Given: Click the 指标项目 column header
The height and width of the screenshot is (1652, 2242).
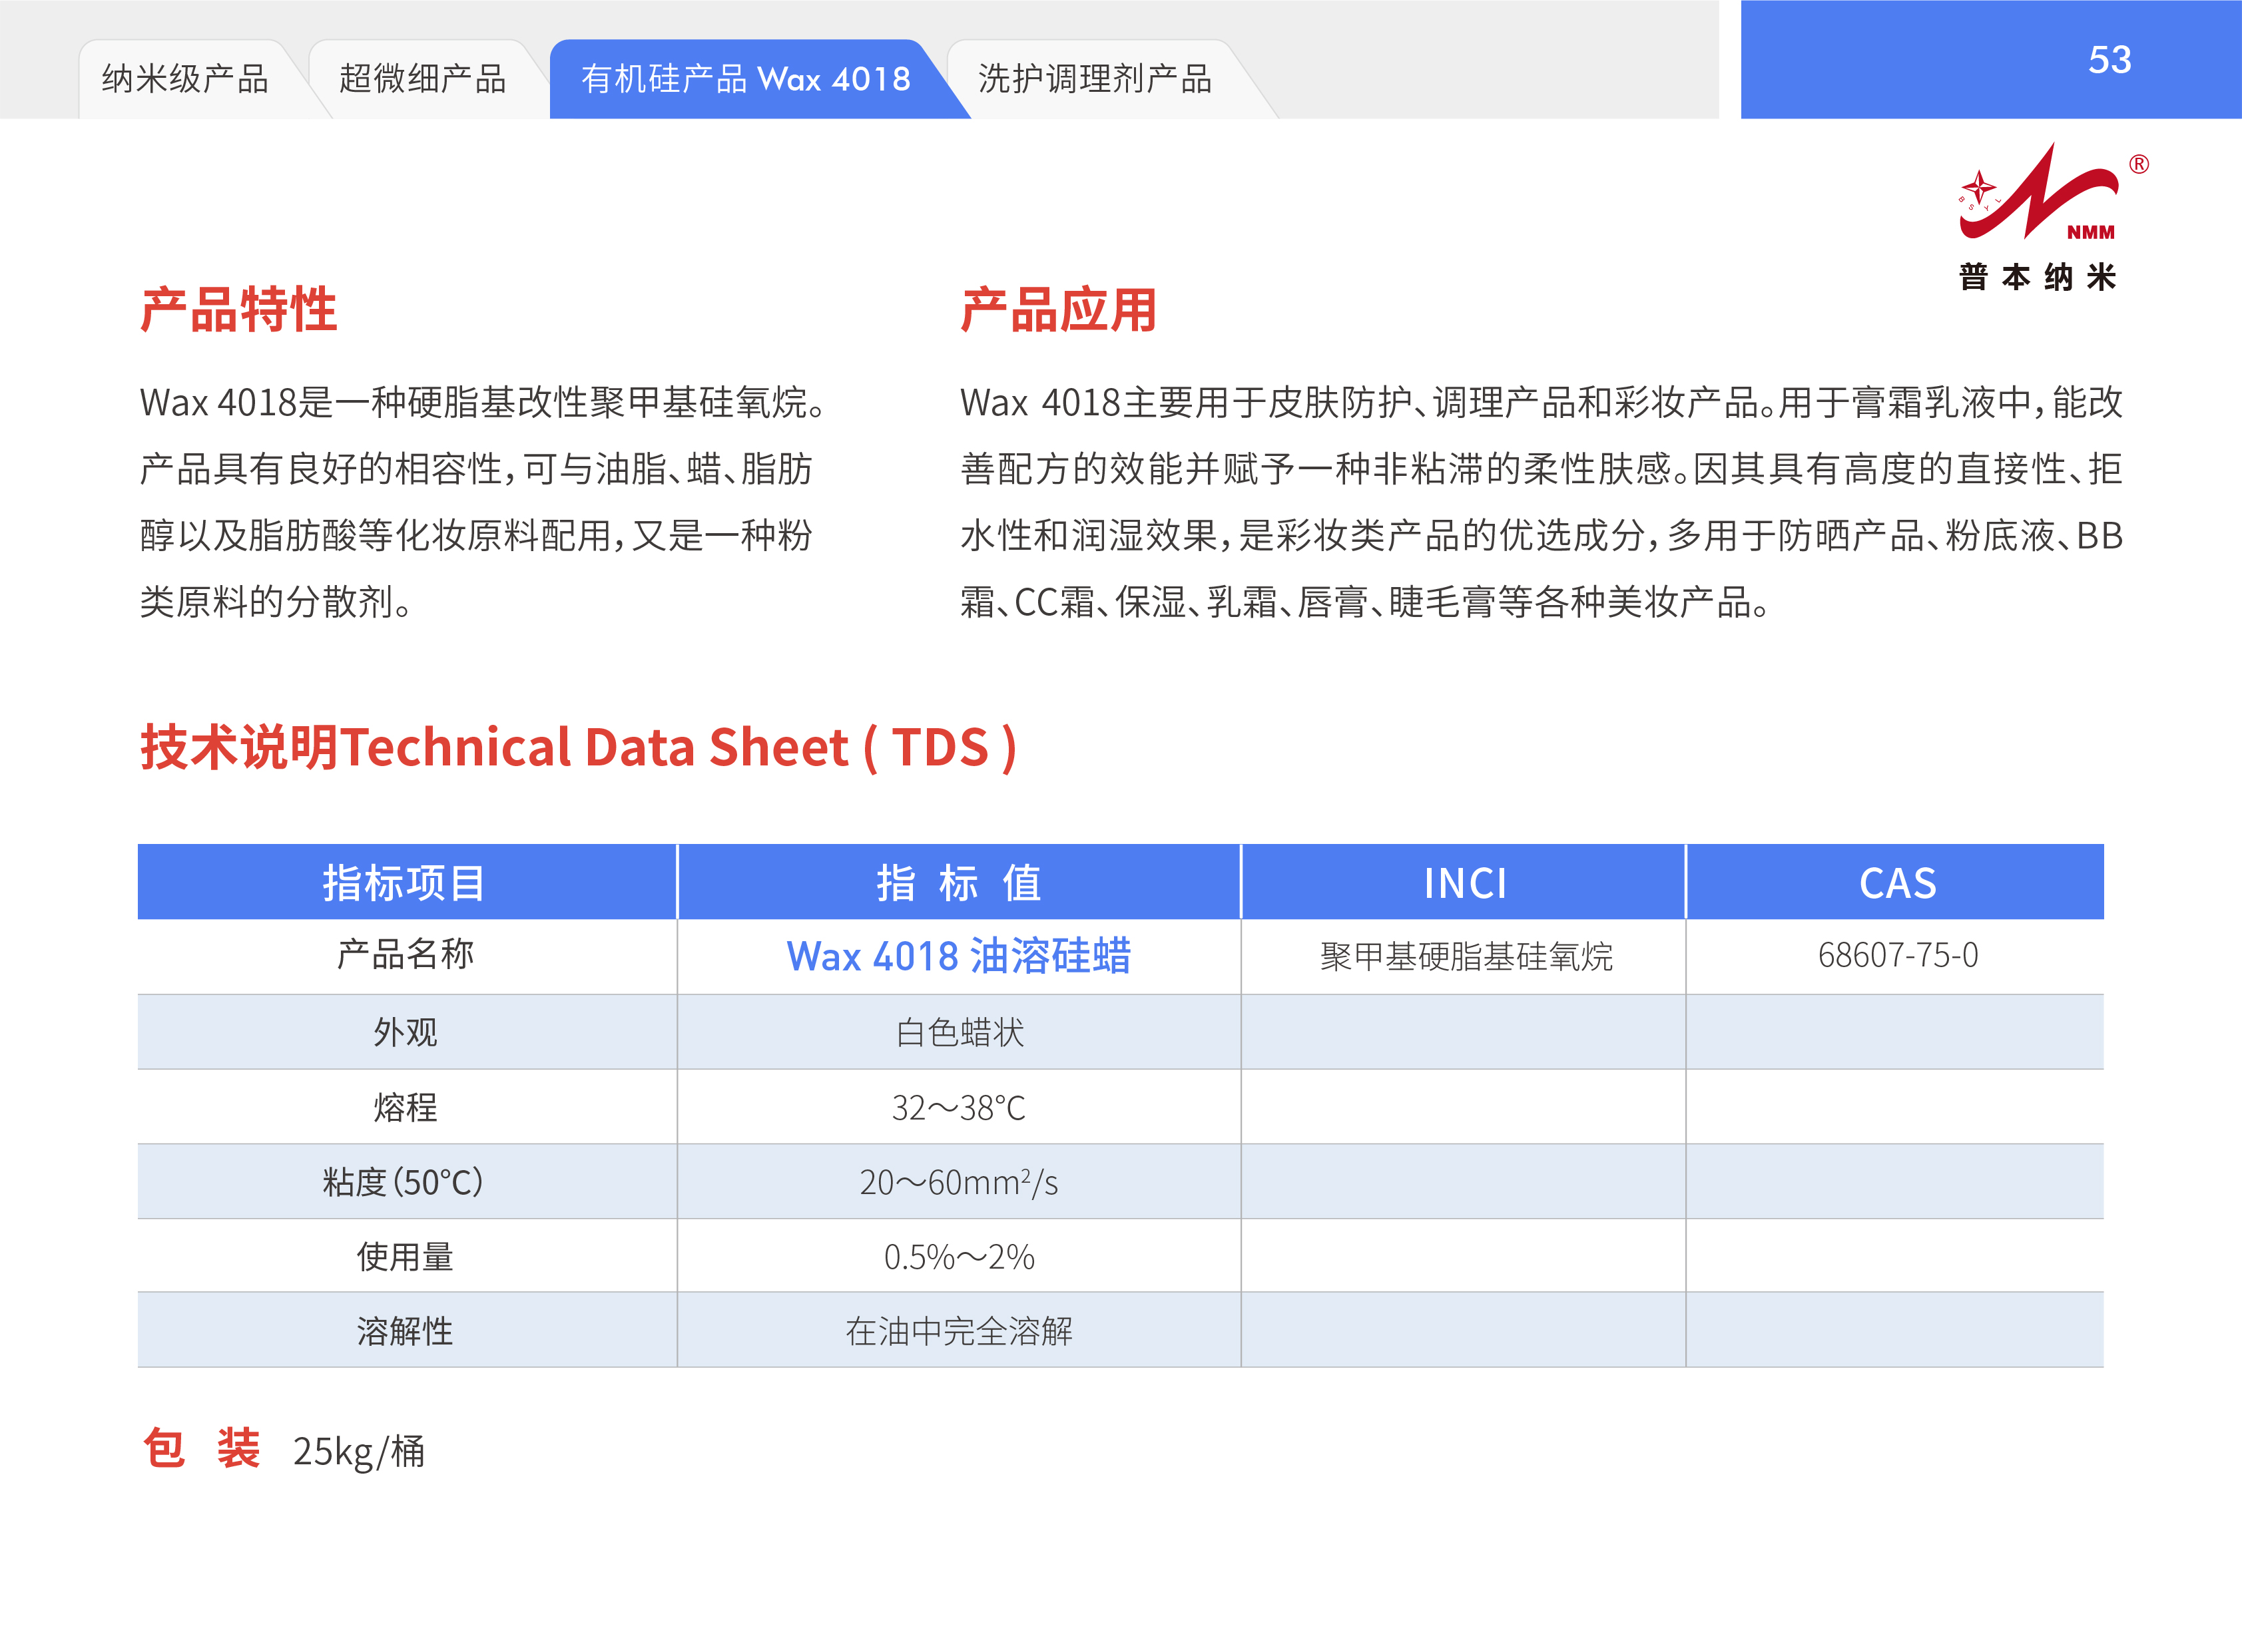Looking at the screenshot, I should (x=405, y=883).
